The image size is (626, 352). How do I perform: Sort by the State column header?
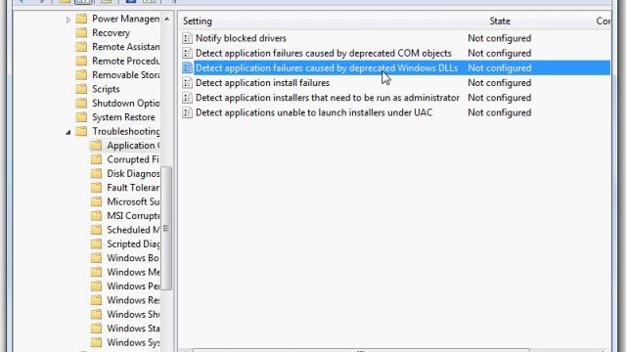pos(500,22)
